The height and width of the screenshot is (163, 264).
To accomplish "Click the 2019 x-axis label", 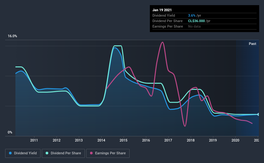I will (213, 140).
